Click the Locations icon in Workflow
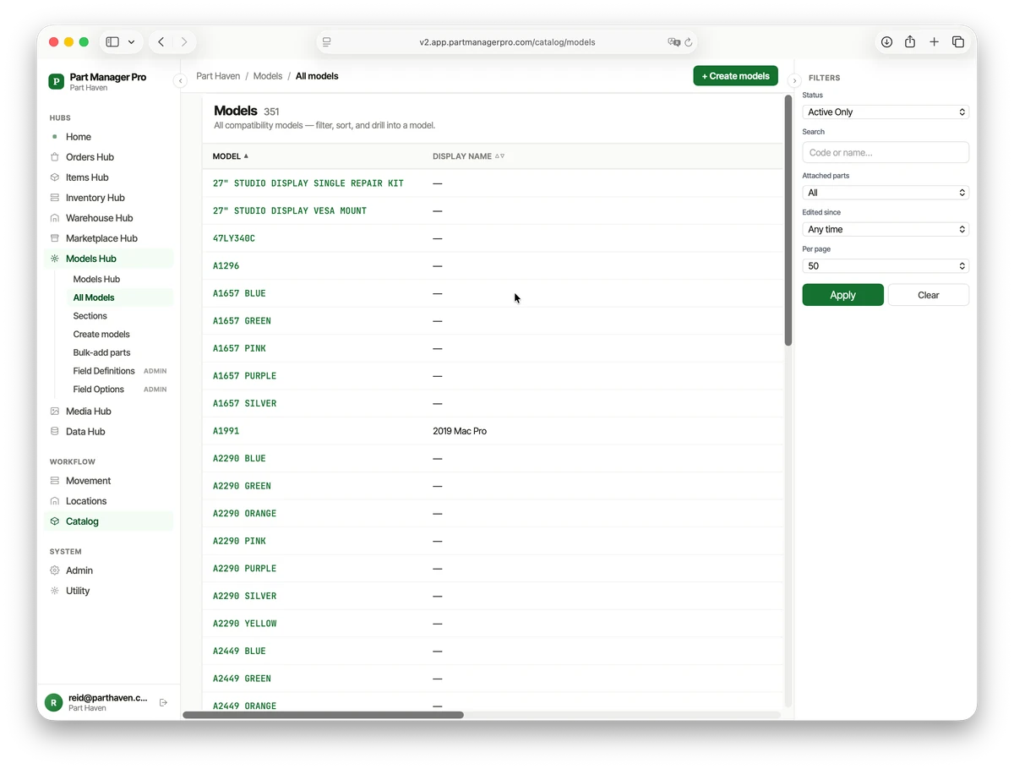The image size is (1014, 769). point(55,501)
